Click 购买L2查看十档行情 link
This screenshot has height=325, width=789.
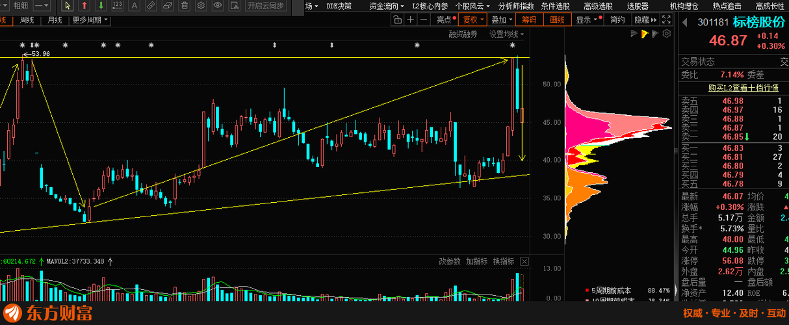pyautogui.click(x=744, y=88)
